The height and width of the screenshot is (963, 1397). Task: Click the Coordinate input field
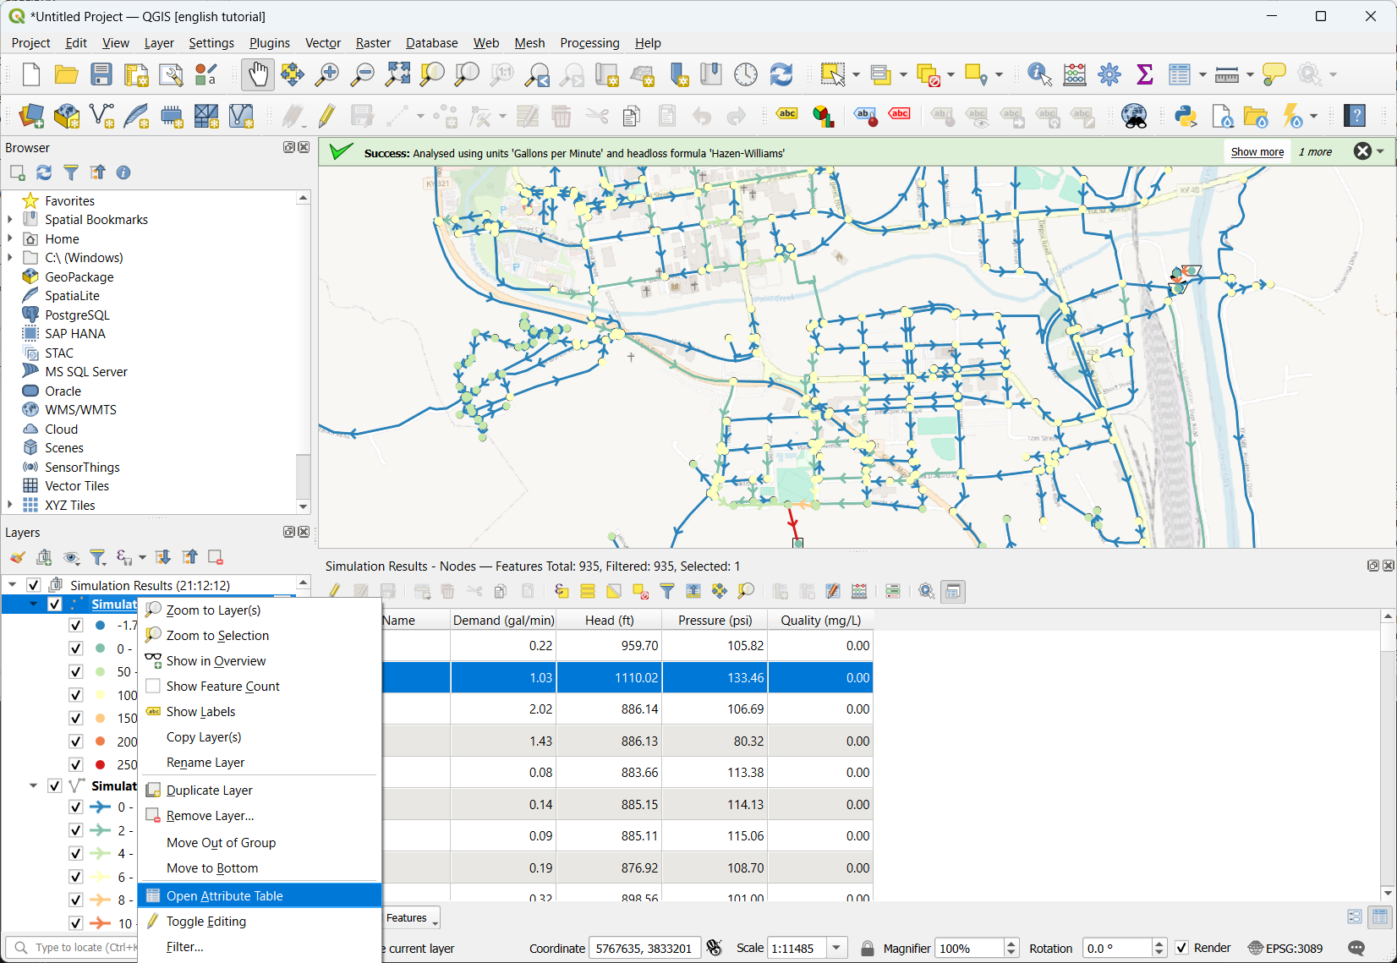point(644,948)
